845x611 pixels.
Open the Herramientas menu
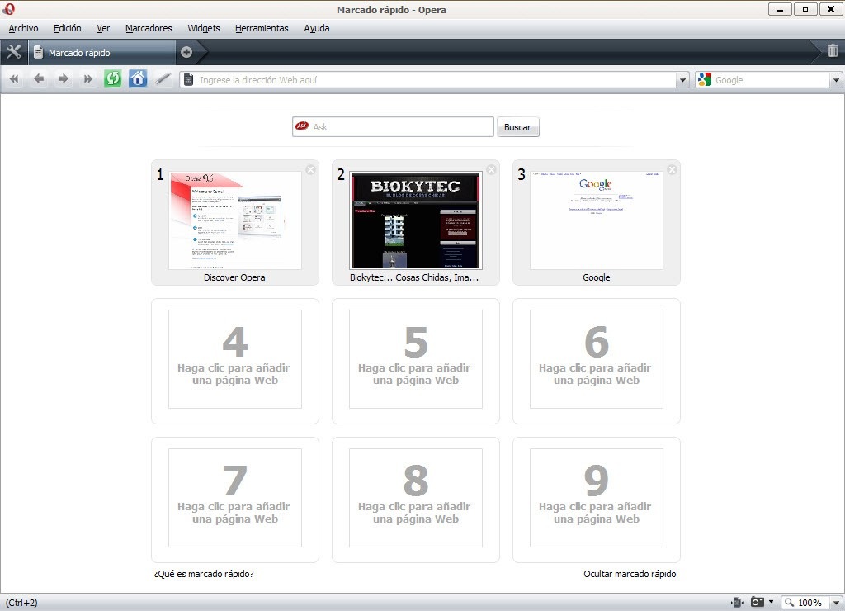(x=262, y=28)
